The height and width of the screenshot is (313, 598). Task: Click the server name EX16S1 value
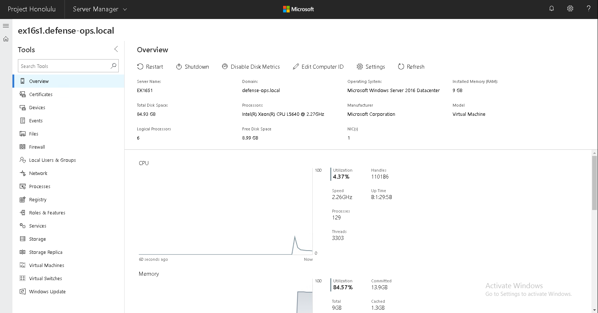pos(145,91)
